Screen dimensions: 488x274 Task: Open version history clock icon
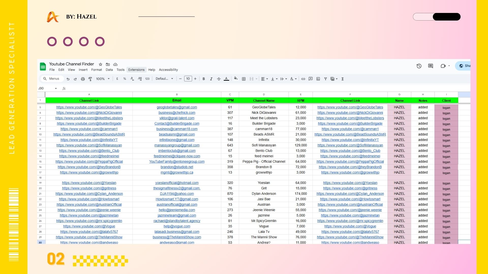click(419, 66)
